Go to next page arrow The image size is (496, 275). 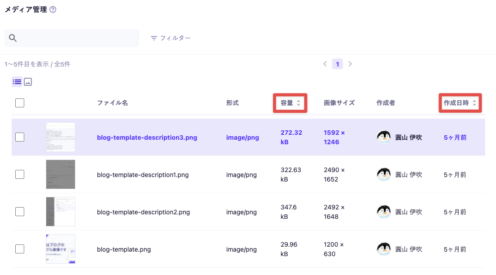coord(350,64)
